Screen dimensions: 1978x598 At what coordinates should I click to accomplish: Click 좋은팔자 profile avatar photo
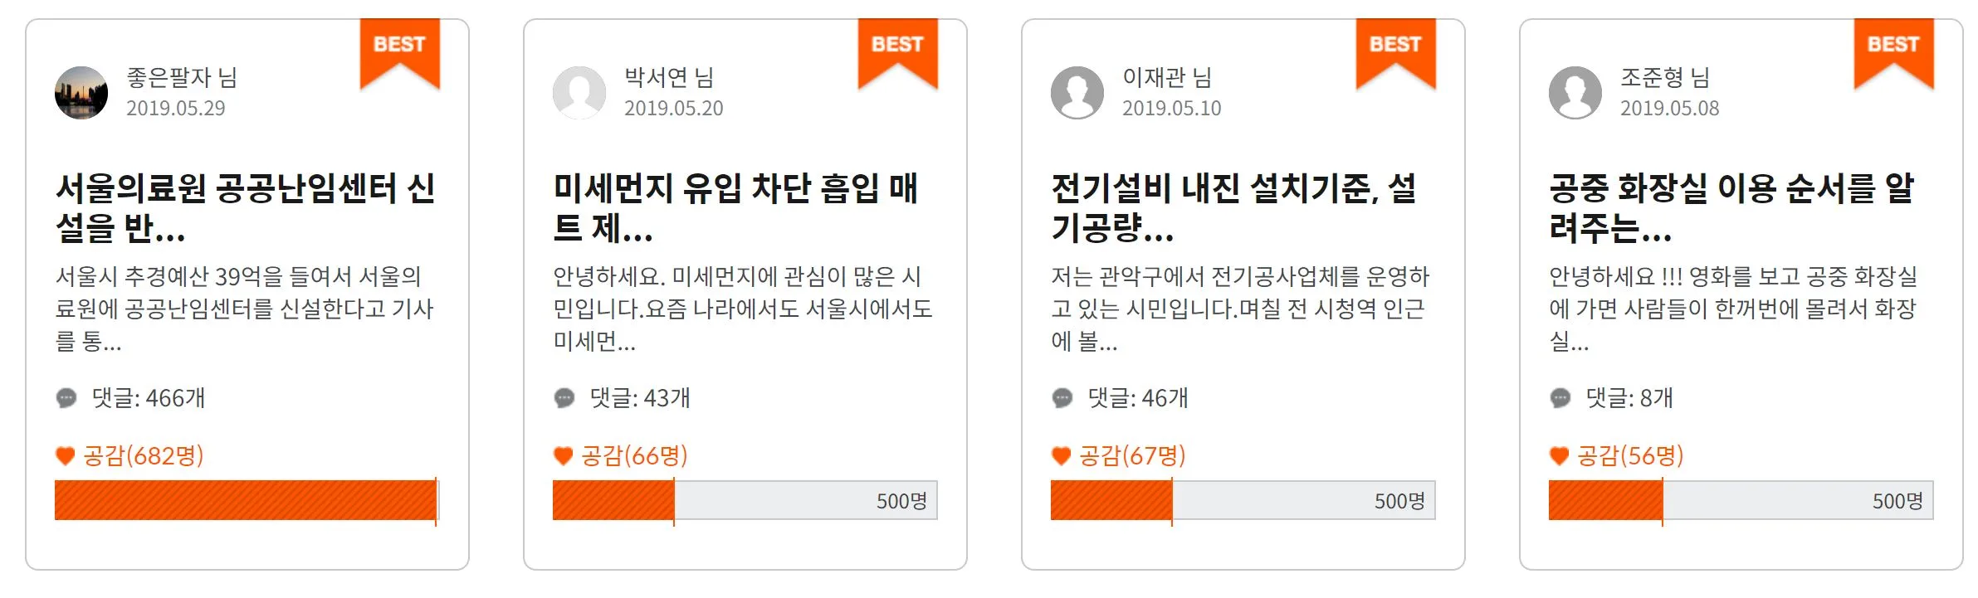click(81, 93)
